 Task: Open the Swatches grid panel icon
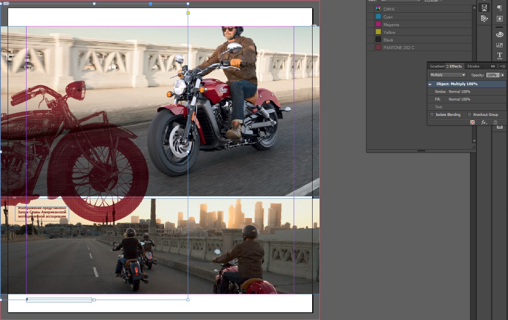[500, 45]
